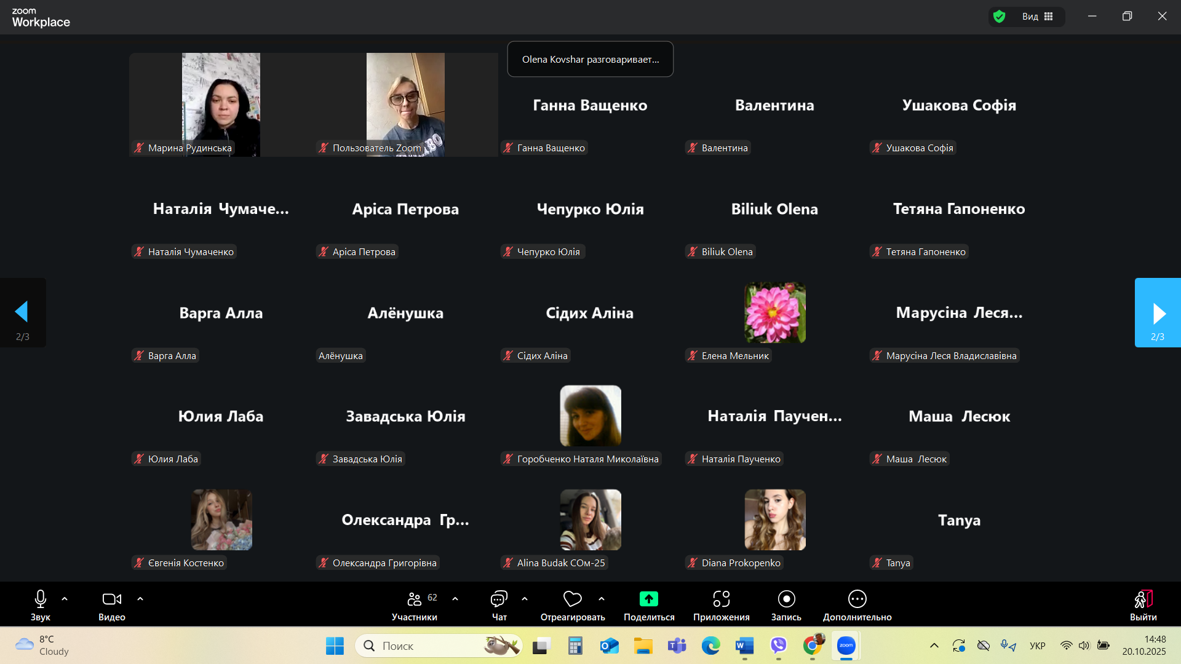Viewport: 1181px width, 664px height.
Task: Open the Participants panel icon
Action: [x=415, y=599]
